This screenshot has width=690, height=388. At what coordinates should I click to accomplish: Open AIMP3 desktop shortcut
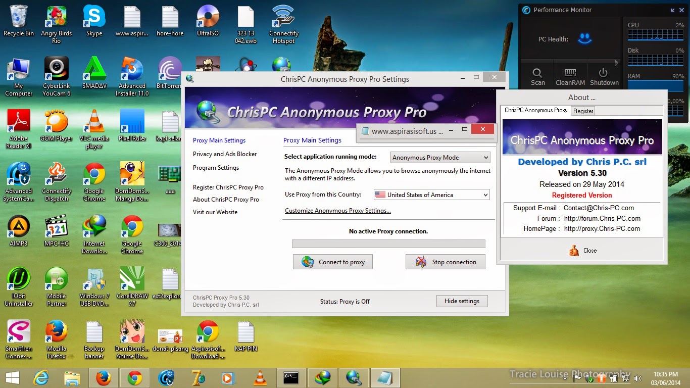click(x=19, y=231)
